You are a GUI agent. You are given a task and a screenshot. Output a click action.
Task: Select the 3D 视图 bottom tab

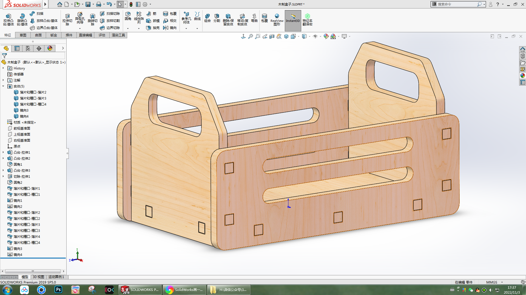coord(38,277)
